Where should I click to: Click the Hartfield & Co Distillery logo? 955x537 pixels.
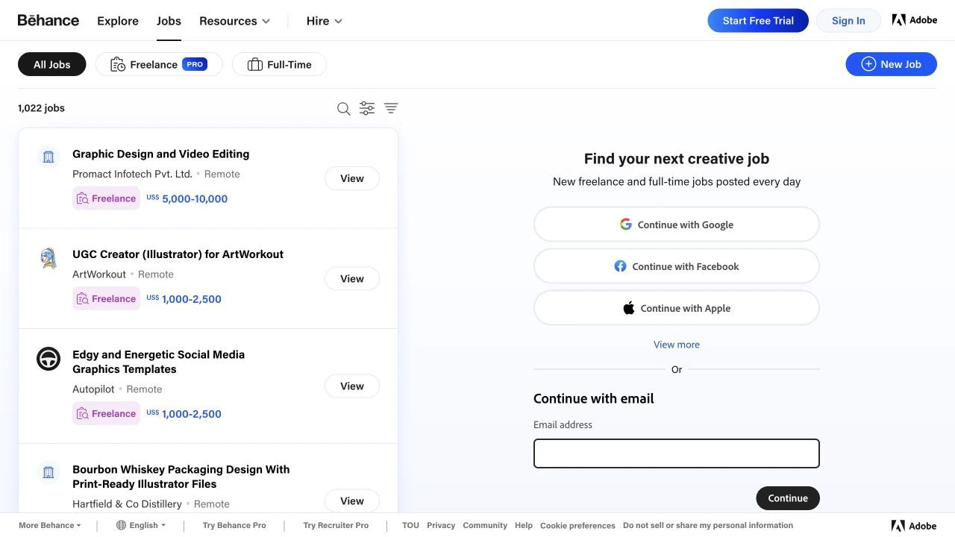[x=48, y=473]
